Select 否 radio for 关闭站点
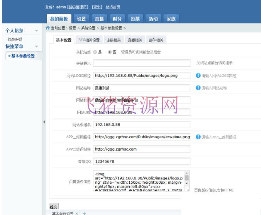 [110, 52]
